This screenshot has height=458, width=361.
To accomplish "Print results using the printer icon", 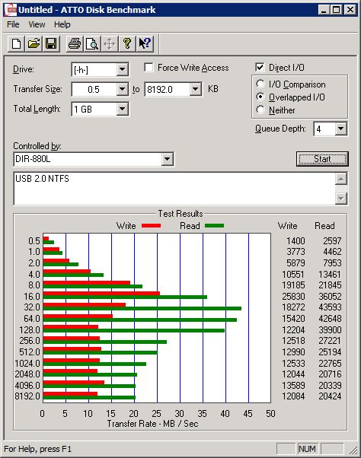I will pyautogui.click(x=75, y=44).
